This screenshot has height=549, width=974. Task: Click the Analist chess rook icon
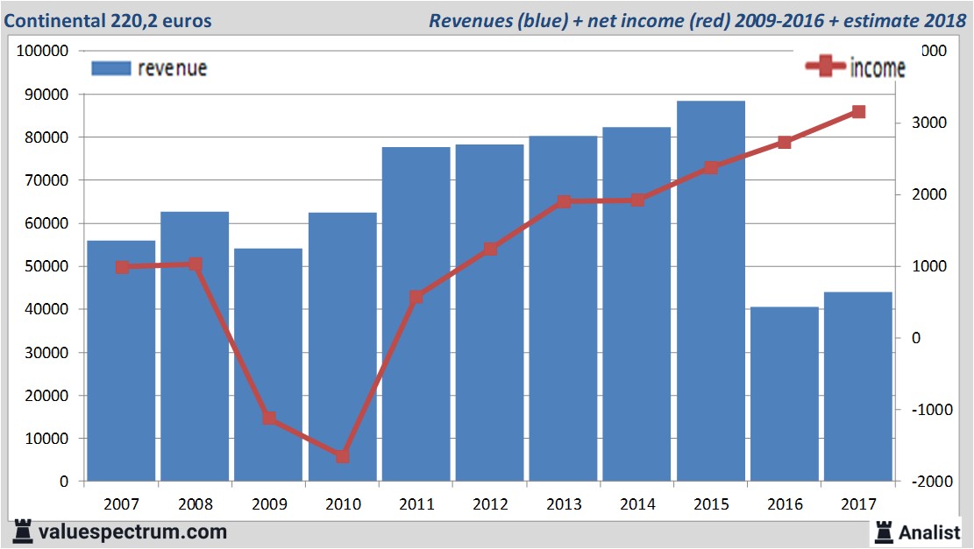[x=884, y=532]
